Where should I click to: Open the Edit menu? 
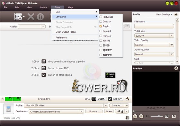click(17, 8)
